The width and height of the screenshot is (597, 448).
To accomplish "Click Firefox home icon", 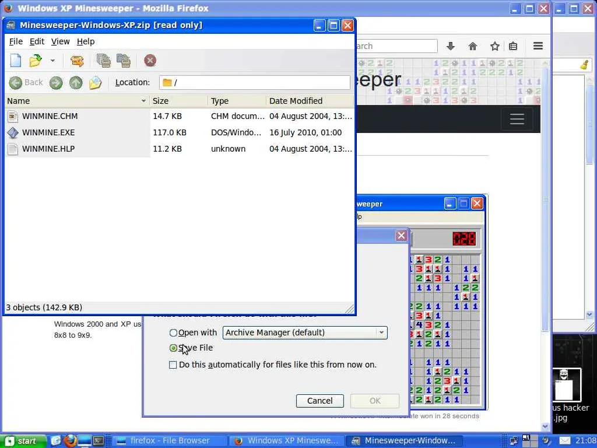I will 472,47.
